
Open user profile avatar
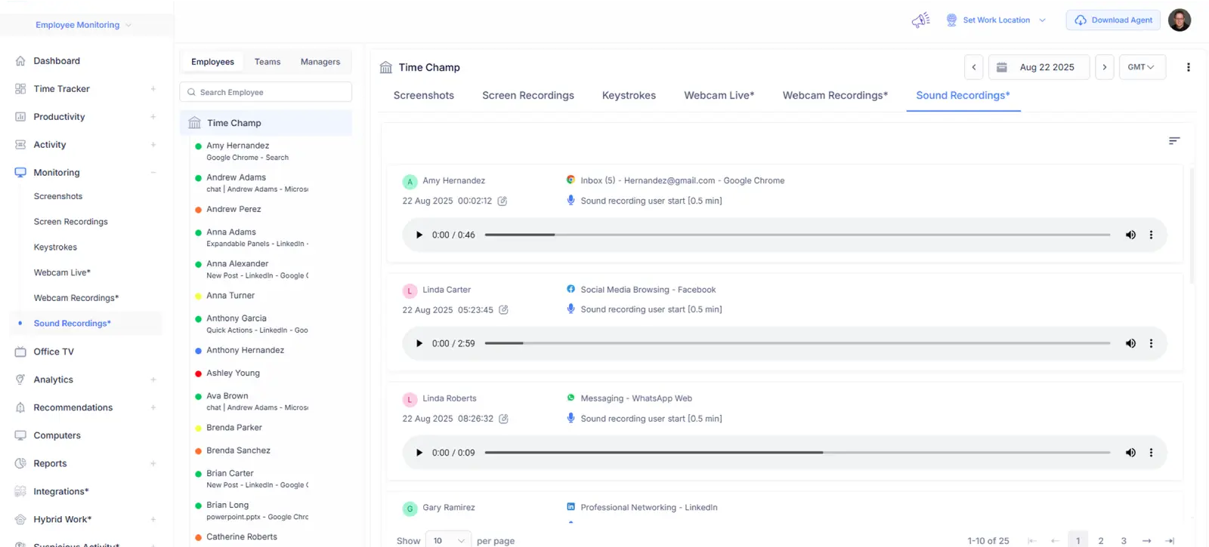pyautogui.click(x=1179, y=20)
